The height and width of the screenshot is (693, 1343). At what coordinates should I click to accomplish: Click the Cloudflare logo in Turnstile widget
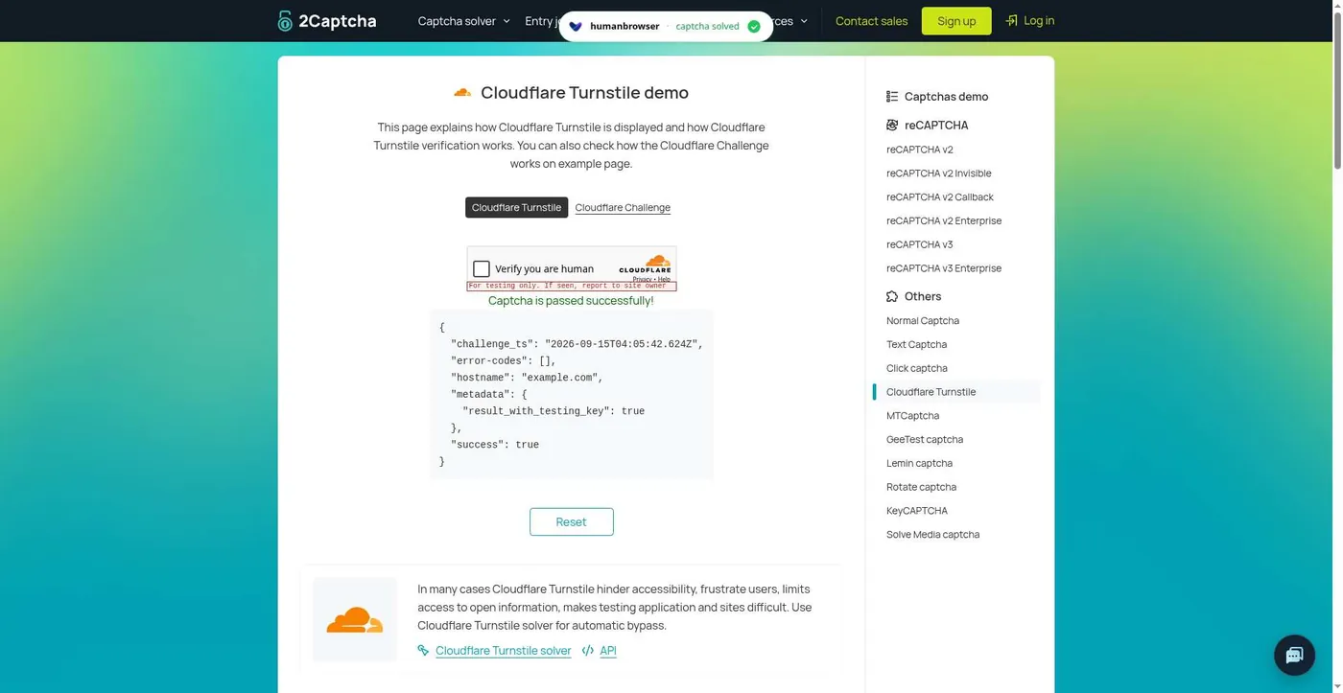(x=646, y=264)
